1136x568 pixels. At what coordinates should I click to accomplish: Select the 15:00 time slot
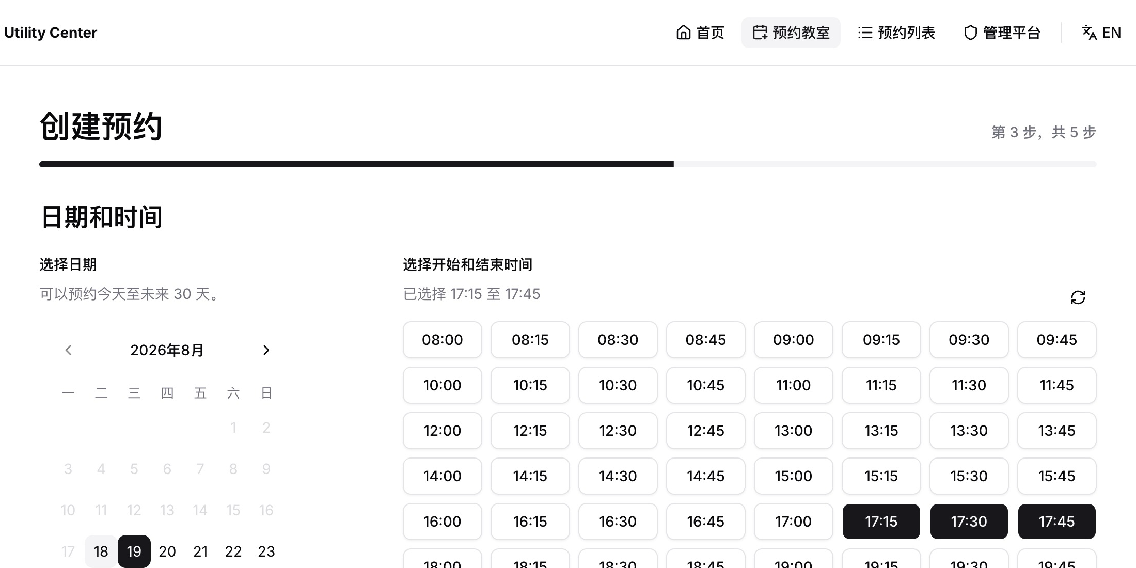click(794, 476)
